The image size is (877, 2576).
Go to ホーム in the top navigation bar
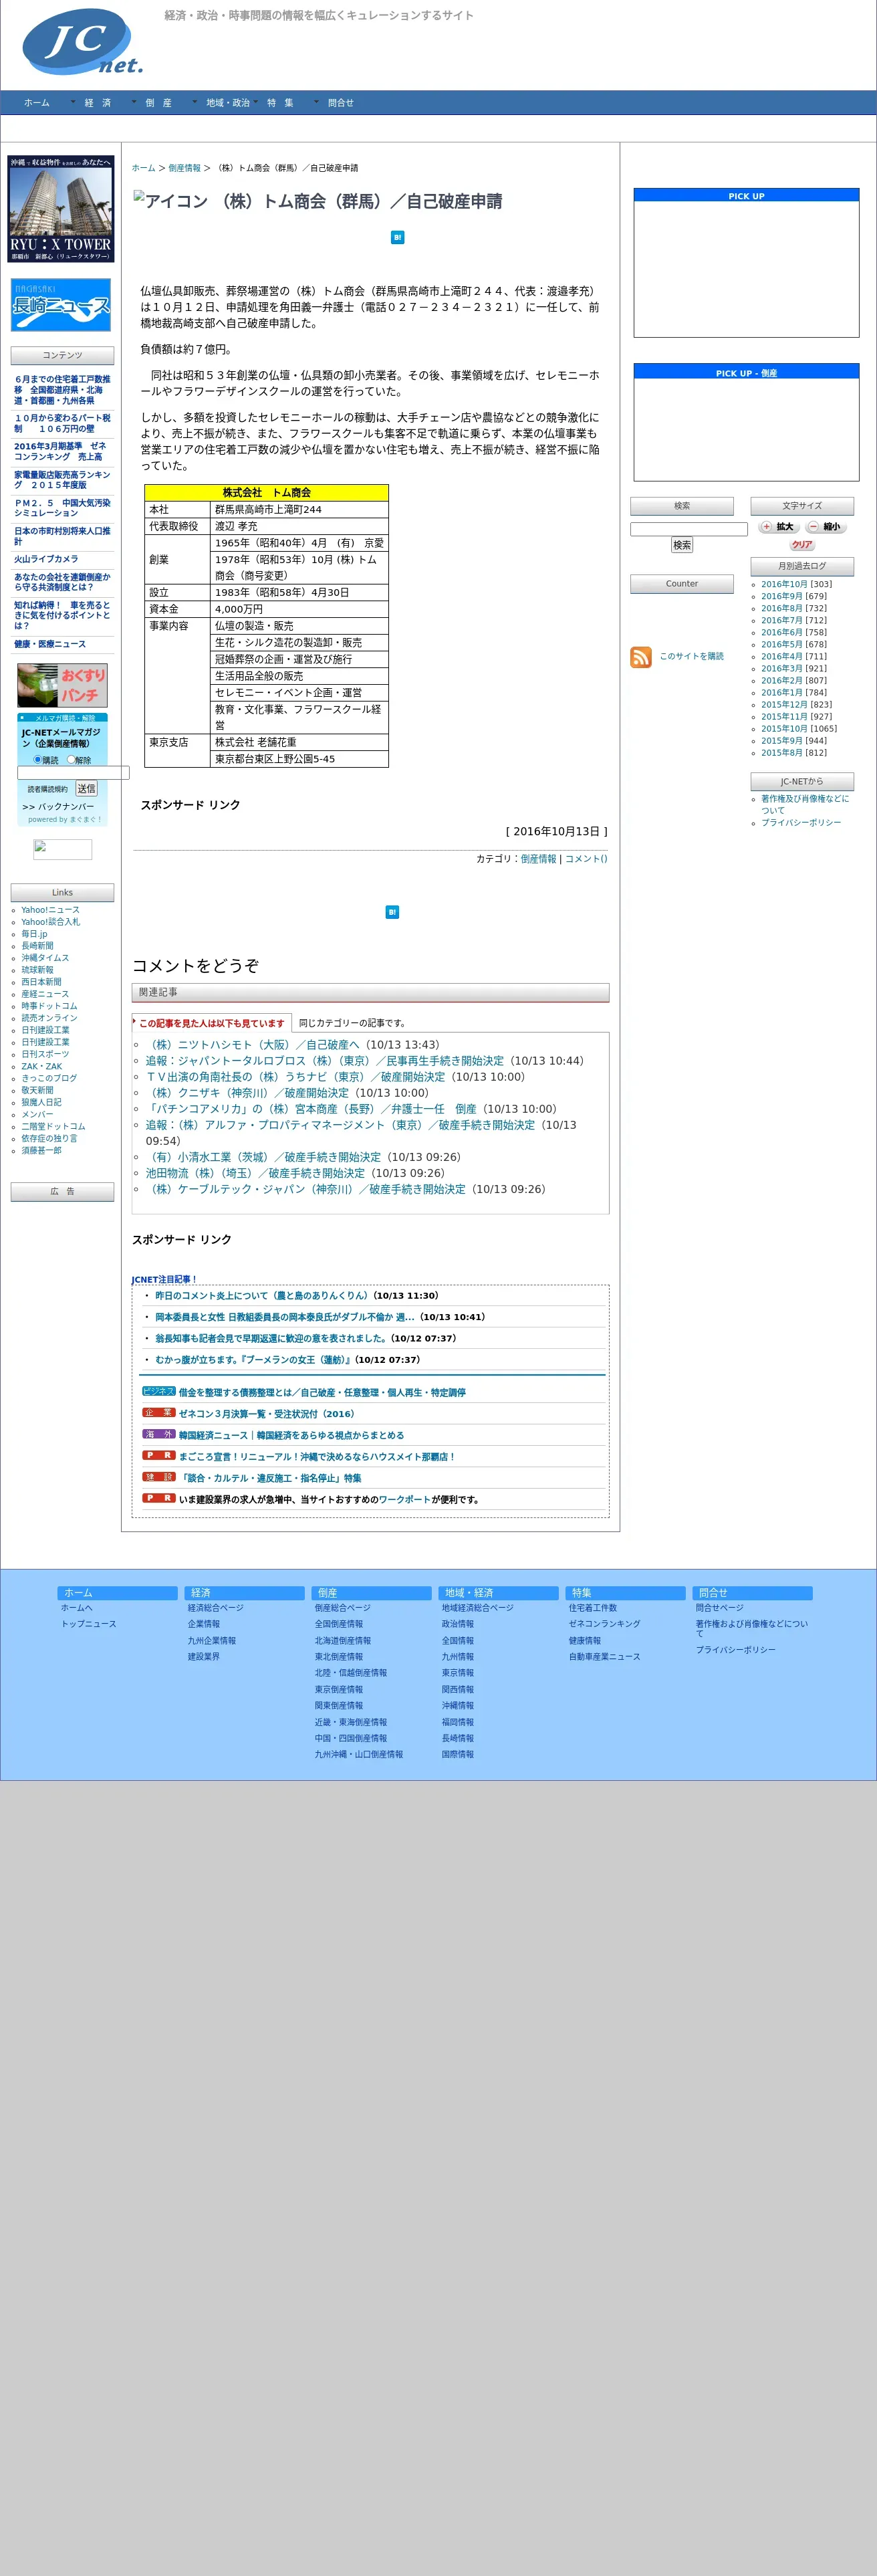point(37,103)
